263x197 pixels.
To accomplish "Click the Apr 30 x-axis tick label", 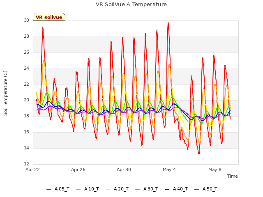I will click(124, 170).
